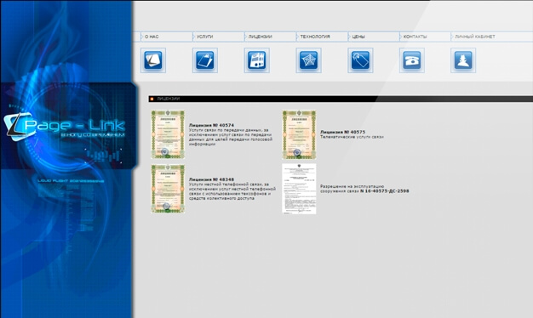
Task: Select the ЛИЦЕНЗИИ menu item
Action: pos(260,37)
